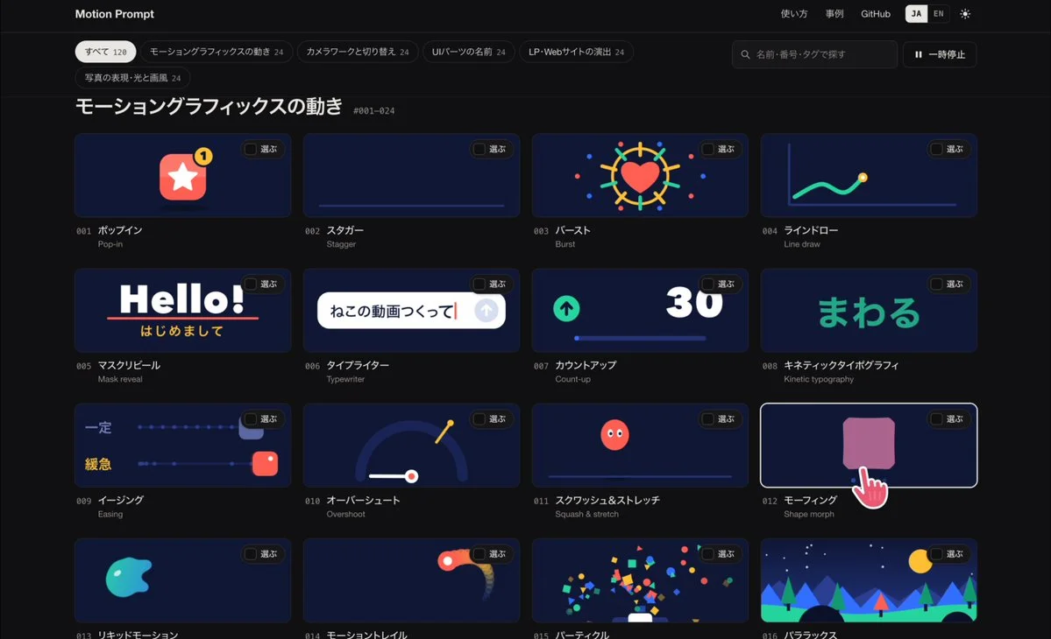Open the ポップイン star thumbnail
This screenshot has height=639, width=1051.
[183, 176]
